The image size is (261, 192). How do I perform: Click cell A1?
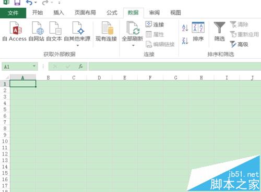coord(23,84)
